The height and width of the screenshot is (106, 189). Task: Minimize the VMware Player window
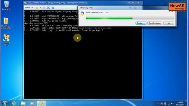(129, 3)
